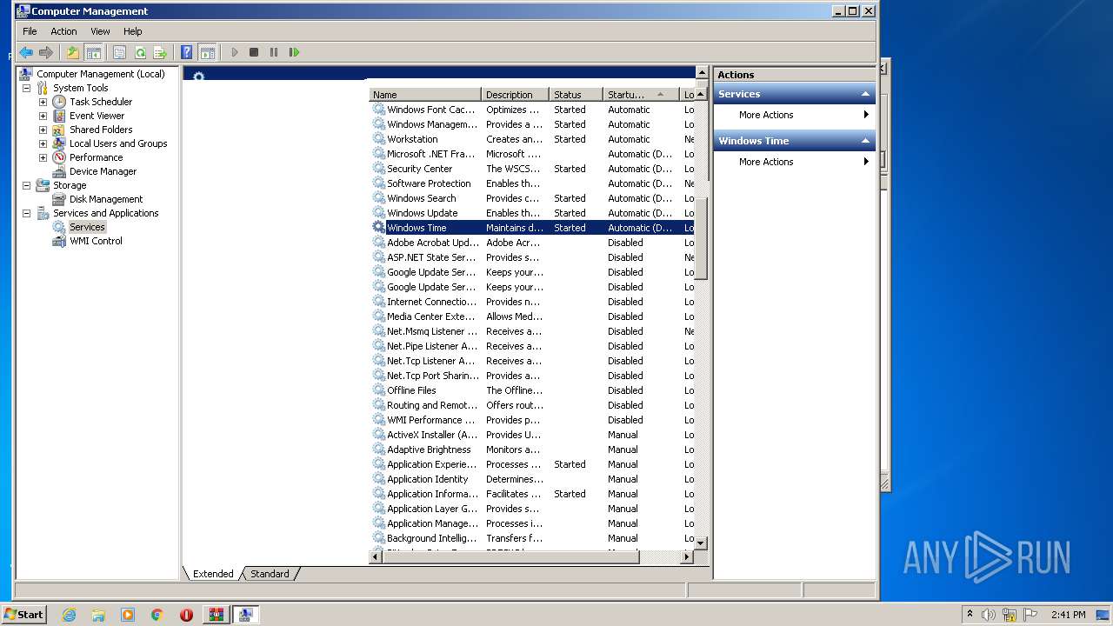The width and height of the screenshot is (1113, 626).
Task: Collapse the System Tools tree node
Action: click(x=26, y=88)
